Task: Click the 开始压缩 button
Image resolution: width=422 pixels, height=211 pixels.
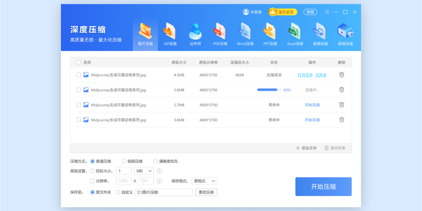Action: (x=323, y=187)
